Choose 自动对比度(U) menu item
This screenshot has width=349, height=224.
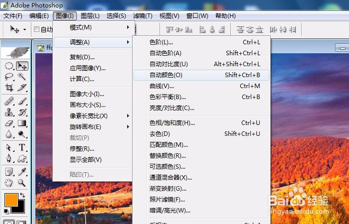pos(201,64)
